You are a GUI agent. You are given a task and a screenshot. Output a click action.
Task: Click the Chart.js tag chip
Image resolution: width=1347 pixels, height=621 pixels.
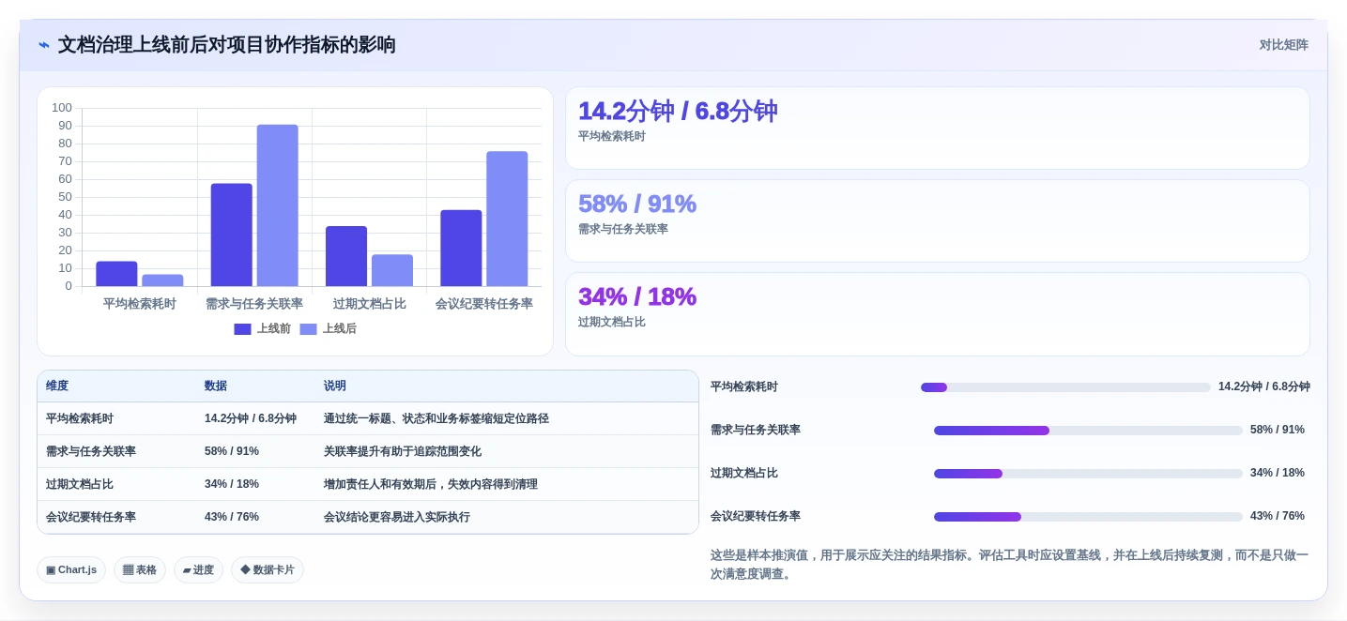(71, 569)
